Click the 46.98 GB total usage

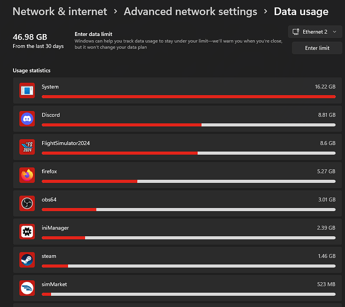[x=30, y=36]
